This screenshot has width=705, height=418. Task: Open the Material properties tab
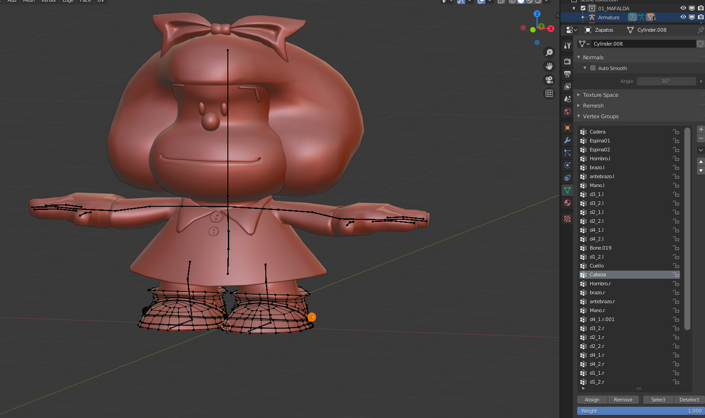tap(567, 203)
